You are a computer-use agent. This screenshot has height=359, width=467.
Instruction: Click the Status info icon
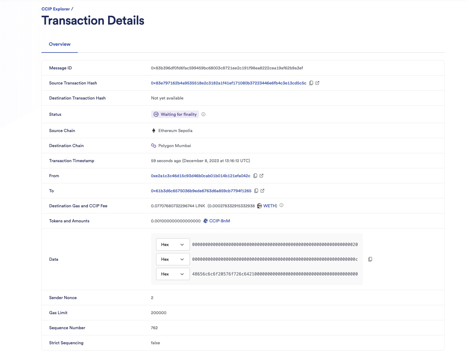(203, 114)
